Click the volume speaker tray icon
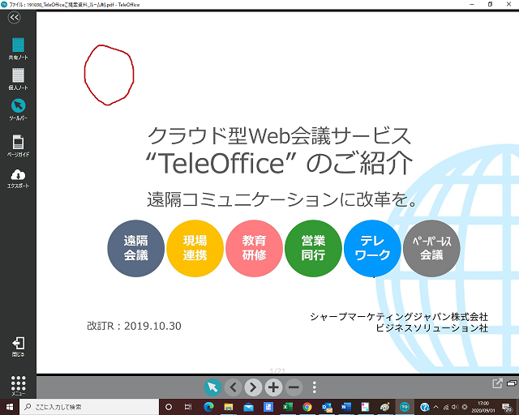This screenshot has width=519, height=415. click(x=455, y=407)
